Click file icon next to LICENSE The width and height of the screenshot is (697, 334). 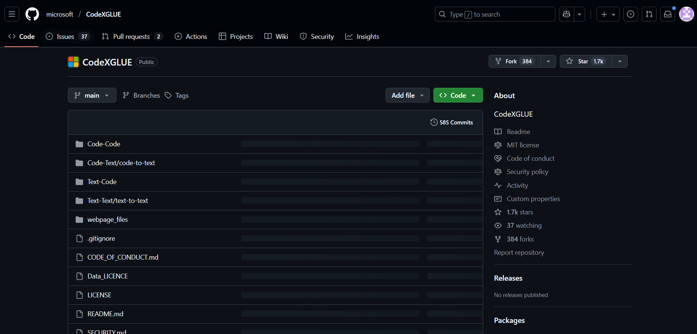pos(79,295)
